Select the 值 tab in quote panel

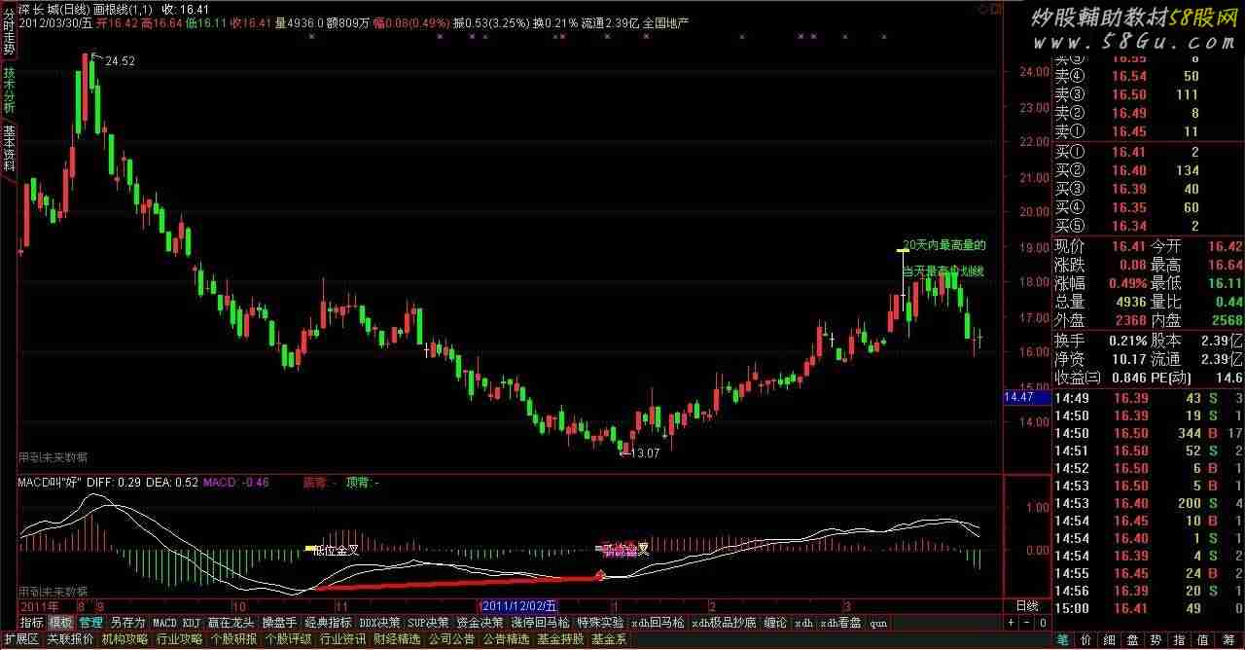point(1203,639)
